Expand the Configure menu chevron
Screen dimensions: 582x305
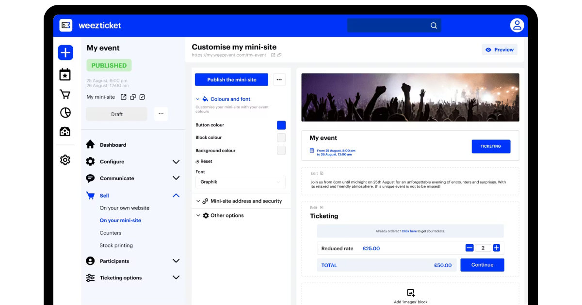(x=176, y=162)
